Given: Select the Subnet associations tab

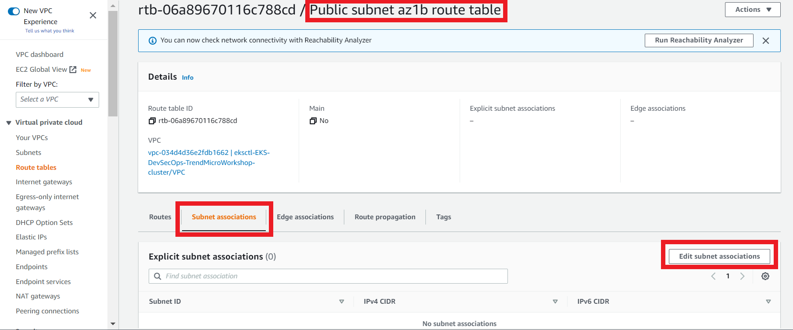Looking at the screenshot, I should pos(224,217).
